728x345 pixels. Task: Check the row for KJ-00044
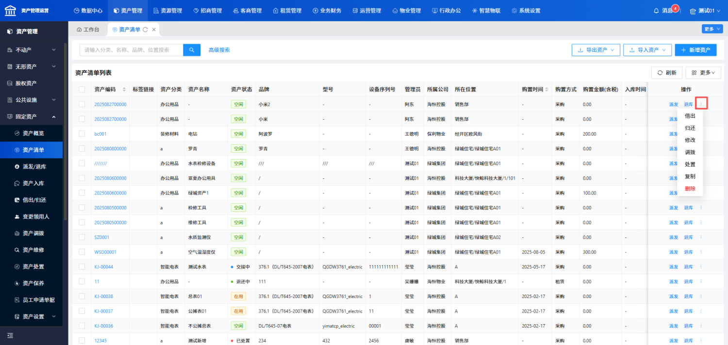tap(82, 267)
